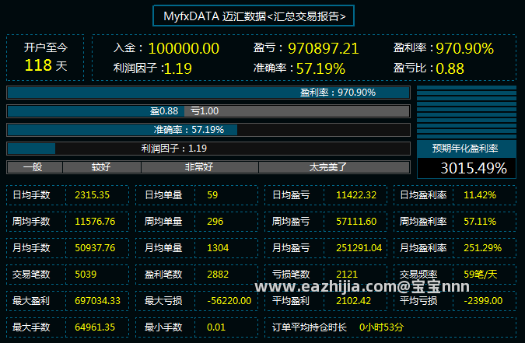
Task: Select the 118 天 account age value
Action: (x=46, y=65)
